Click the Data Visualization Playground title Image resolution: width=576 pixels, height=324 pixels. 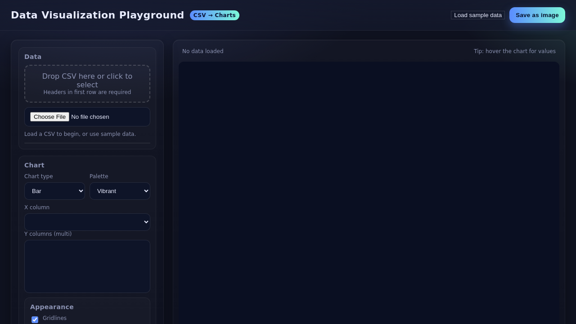[97, 15]
